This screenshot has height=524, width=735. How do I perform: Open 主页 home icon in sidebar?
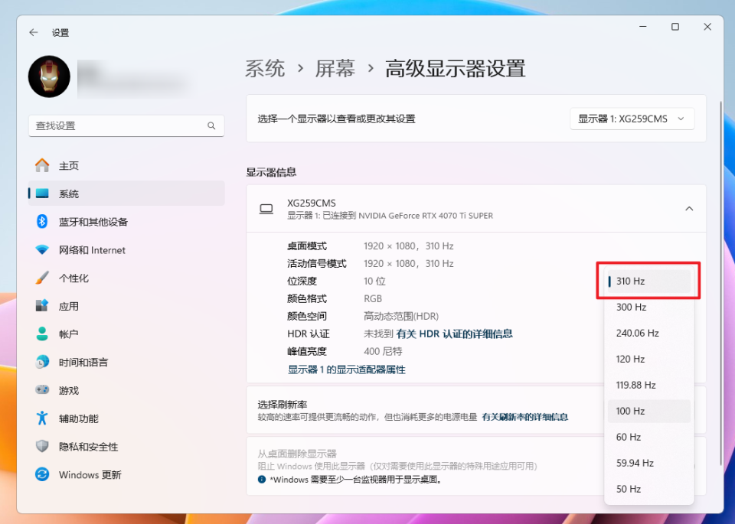tap(42, 165)
